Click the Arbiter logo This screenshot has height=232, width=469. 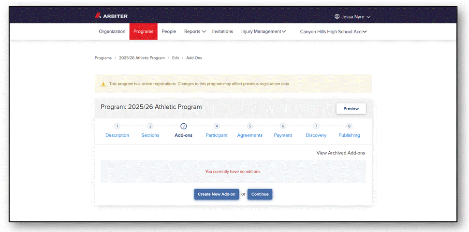(x=111, y=16)
